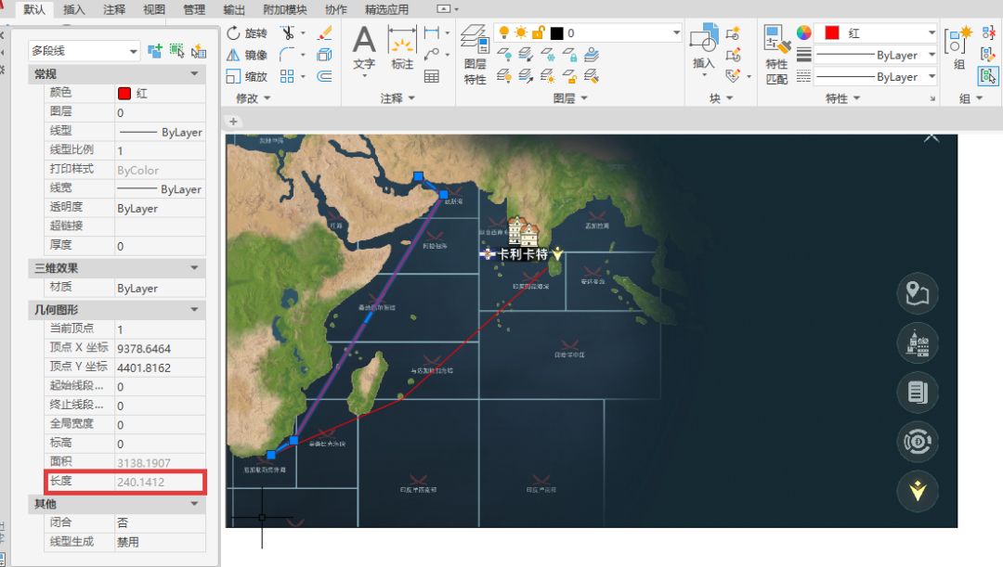Click the 线型比例 value field
The width and height of the screenshot is (1003, 567).
pyautogui.click(x=160, y=151)
